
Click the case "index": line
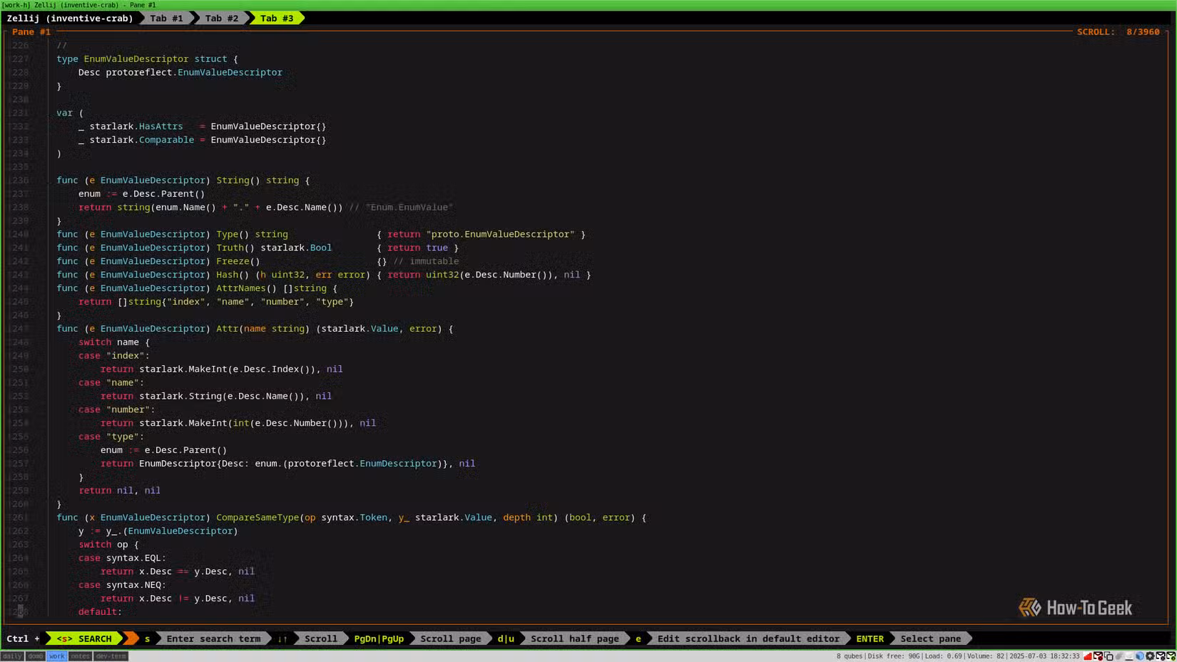[114, 356]
